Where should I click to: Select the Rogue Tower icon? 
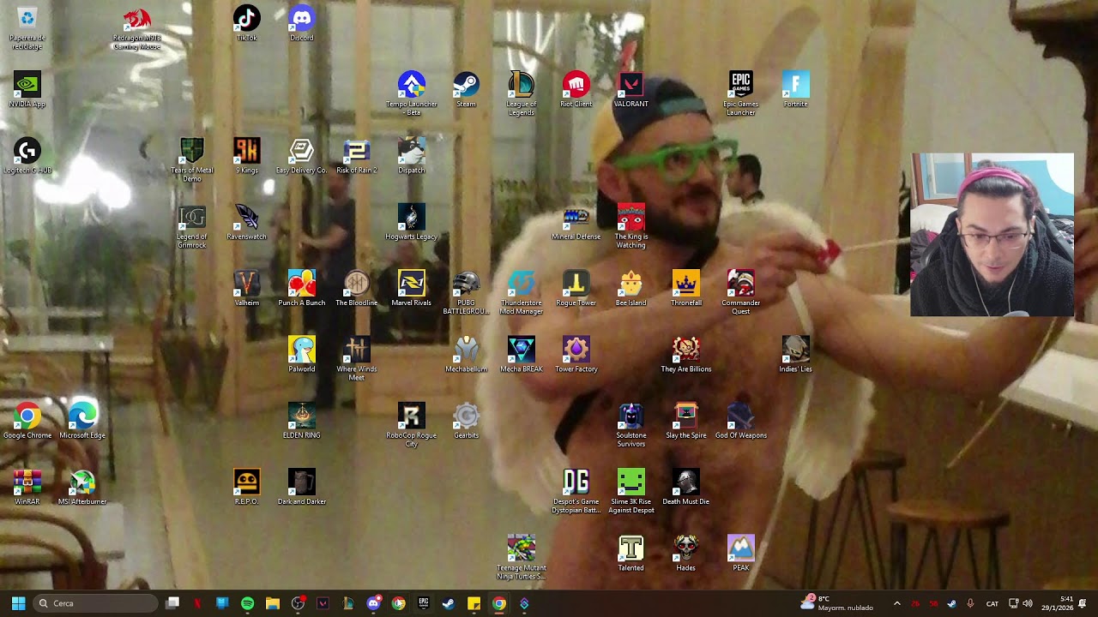[x=576, y=288]
